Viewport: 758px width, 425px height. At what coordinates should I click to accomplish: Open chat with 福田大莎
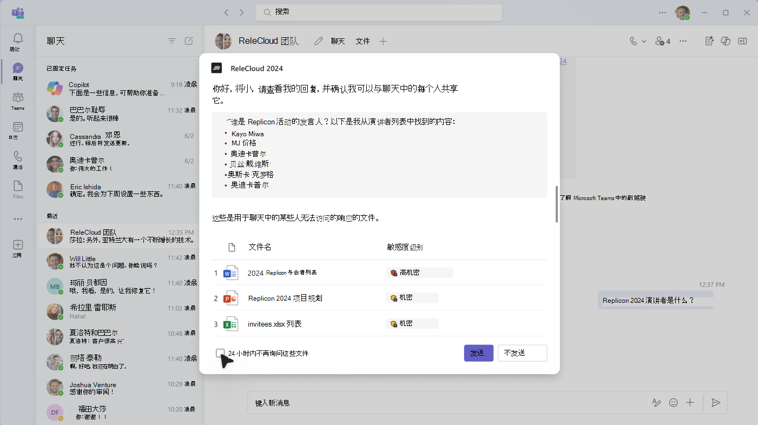121,413
